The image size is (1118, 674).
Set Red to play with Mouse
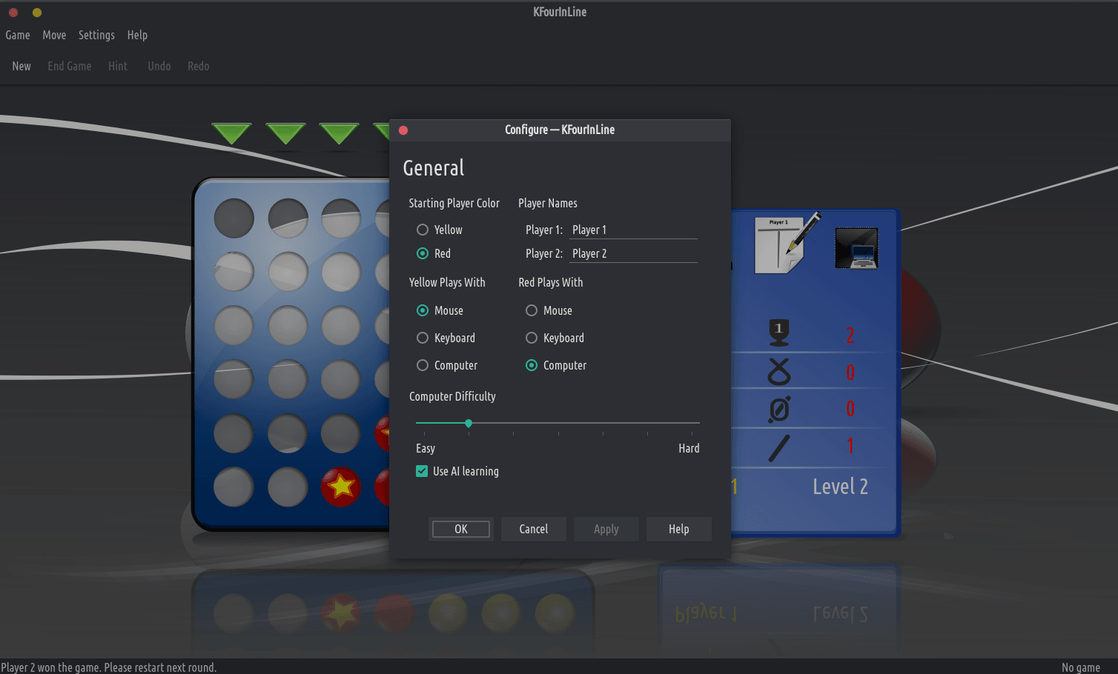tap(532, 310)
